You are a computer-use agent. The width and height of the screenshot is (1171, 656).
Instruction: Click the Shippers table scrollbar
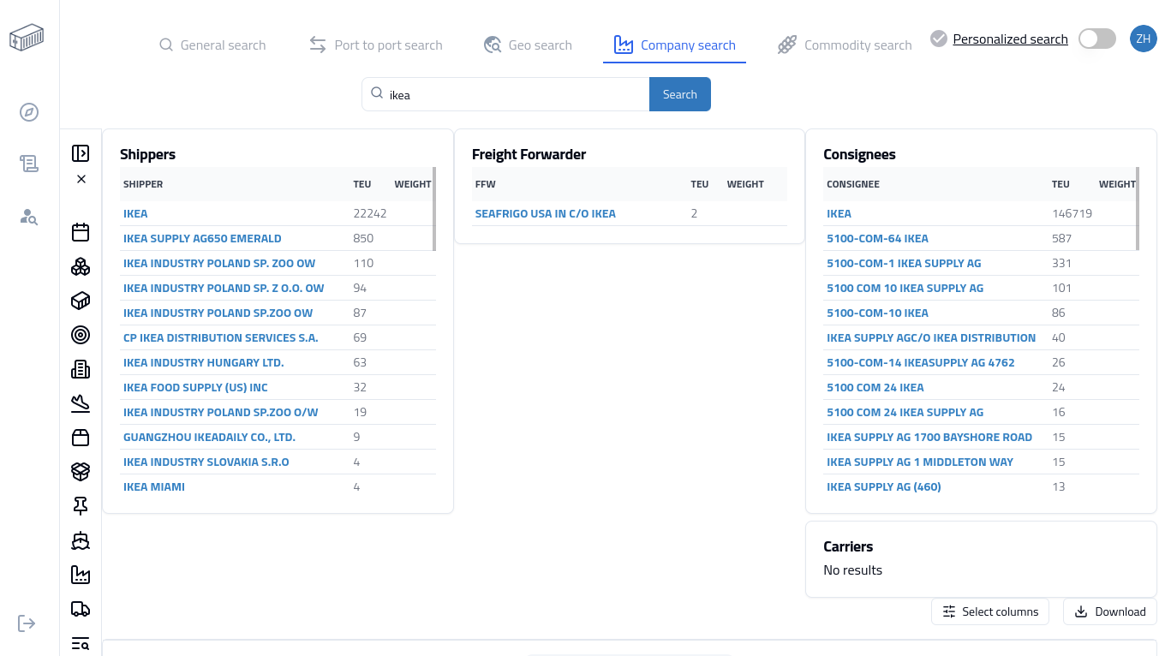(x=434, y=209)
